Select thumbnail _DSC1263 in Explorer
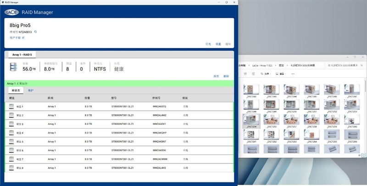The image size is (367, 186). [x=292, y=136]
